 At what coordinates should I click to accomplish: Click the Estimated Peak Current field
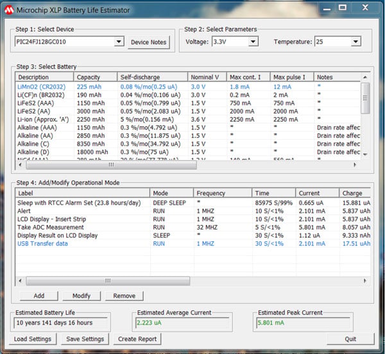coord(303,323)
